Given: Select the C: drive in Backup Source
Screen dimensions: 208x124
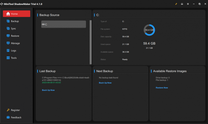Looking at the screenshot, I should (64, 24).
